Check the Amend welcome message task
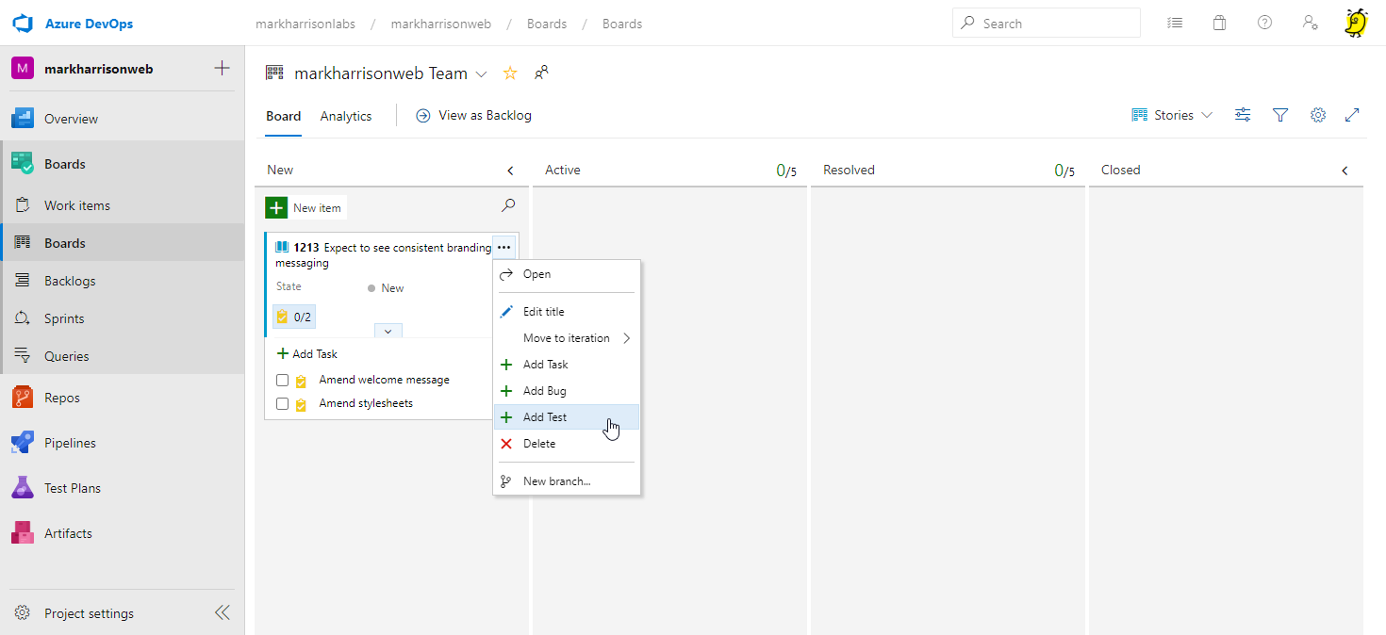The image size is (1386, 635). click(282, 381)
